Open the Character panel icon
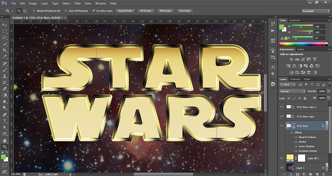Image resolution: width=332 pixels, height=176 pixels. 273,67
